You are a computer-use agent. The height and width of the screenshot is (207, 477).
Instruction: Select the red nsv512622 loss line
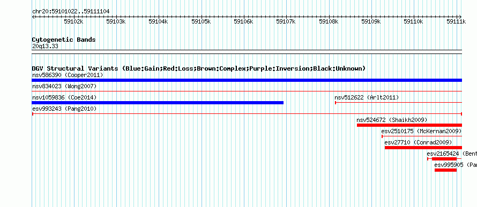tap(399, 103)
